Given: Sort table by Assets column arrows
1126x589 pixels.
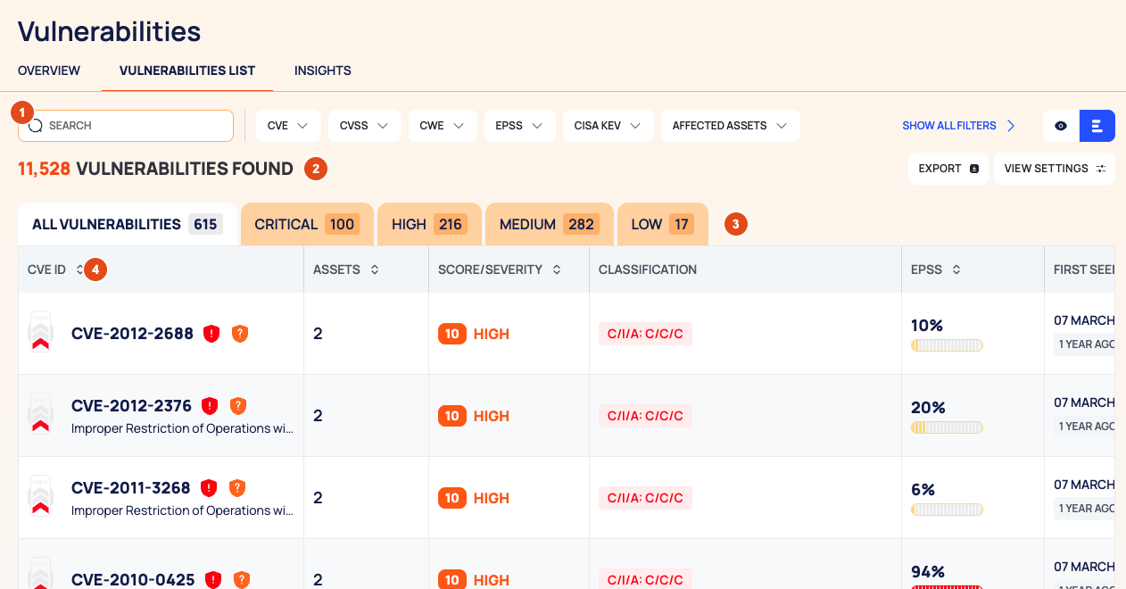Looking at the screenshot, I should (375, 270).
